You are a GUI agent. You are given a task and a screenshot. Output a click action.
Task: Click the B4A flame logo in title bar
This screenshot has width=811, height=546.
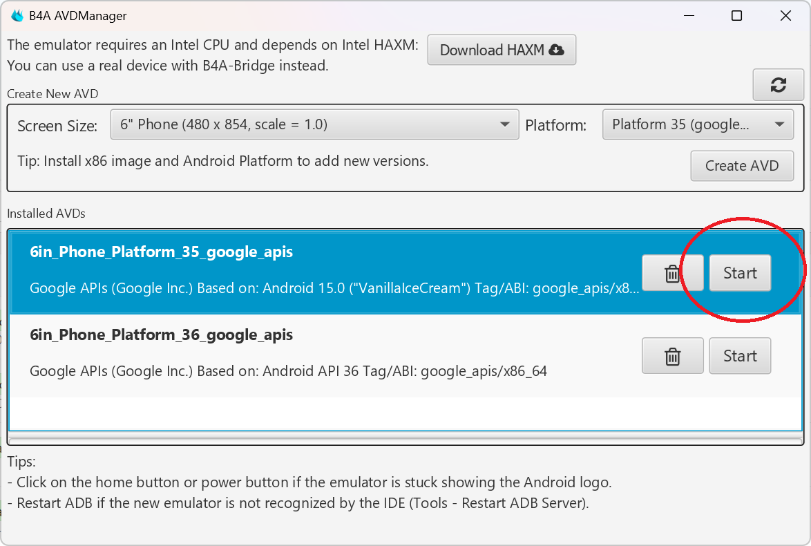(17, 15)
